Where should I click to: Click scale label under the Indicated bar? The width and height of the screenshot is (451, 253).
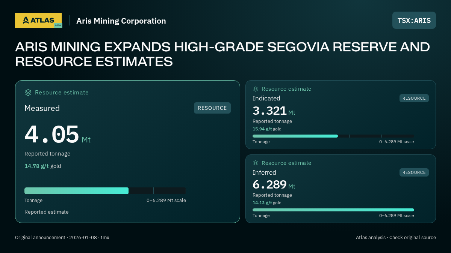point(397,142)
